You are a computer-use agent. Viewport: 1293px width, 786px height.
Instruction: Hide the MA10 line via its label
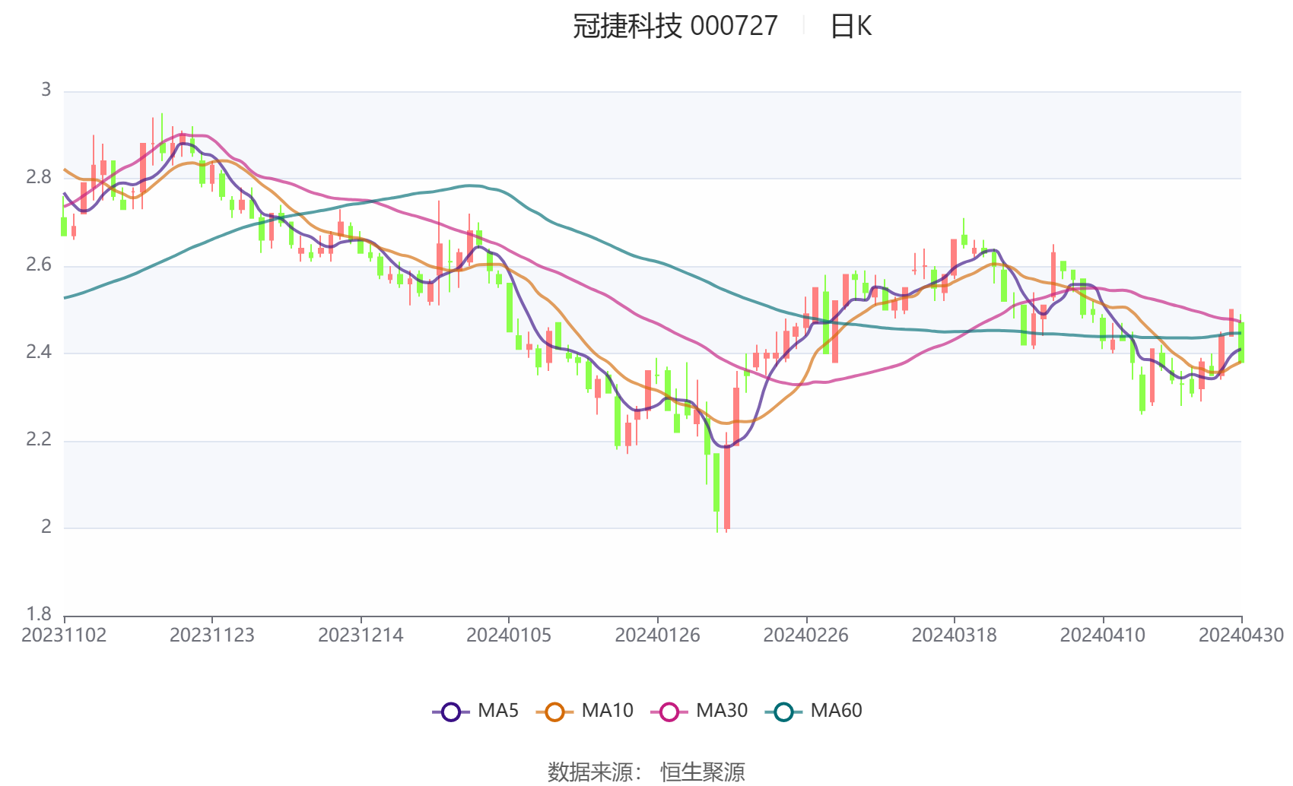607,711
